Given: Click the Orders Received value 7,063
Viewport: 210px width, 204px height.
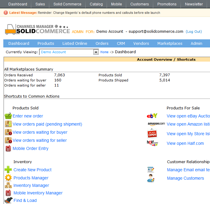Looking at the screenshot, I should (x=59, y=75).
